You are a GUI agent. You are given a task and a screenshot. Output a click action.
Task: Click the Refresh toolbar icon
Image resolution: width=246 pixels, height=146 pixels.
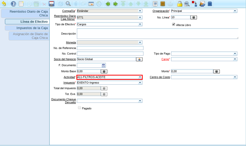(x=60, y=4)
